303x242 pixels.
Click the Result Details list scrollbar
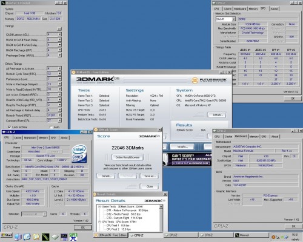pyautogui.click(x=161, y=218)
